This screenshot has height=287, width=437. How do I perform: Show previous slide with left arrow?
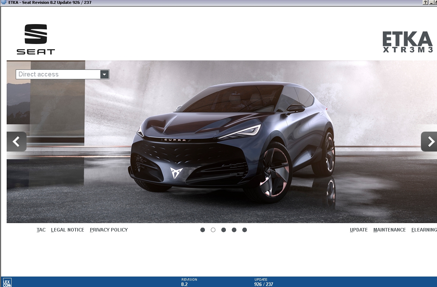[x=16, y=141]
